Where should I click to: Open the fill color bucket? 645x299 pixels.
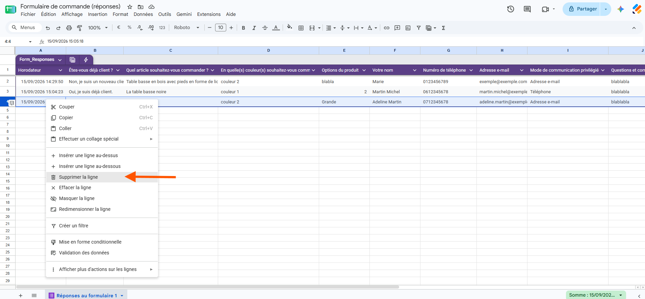coord(289,27)
